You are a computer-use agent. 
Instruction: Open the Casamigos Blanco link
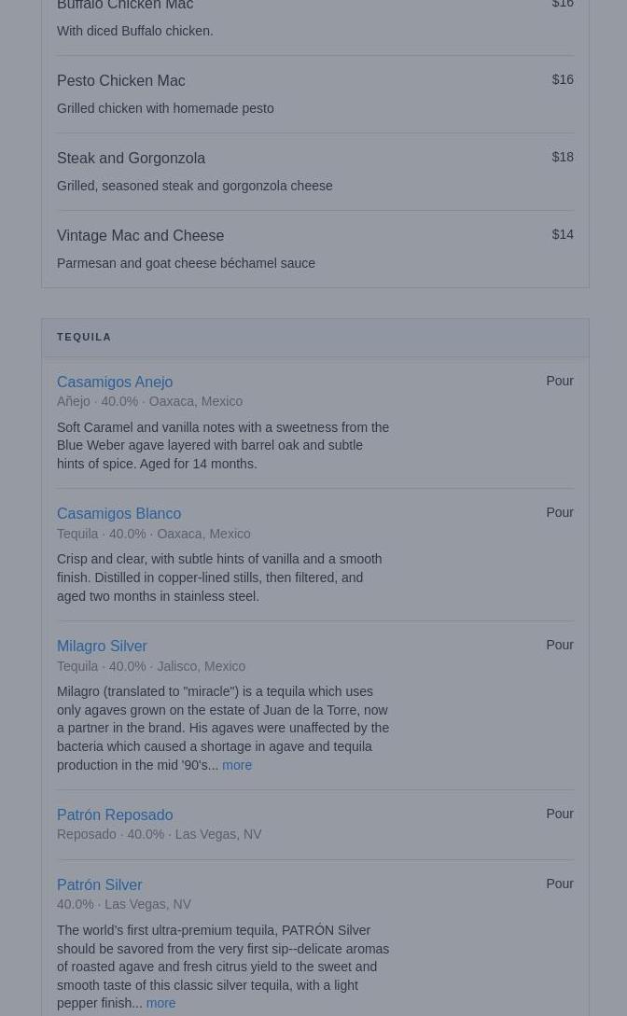(x=118, y=513)
